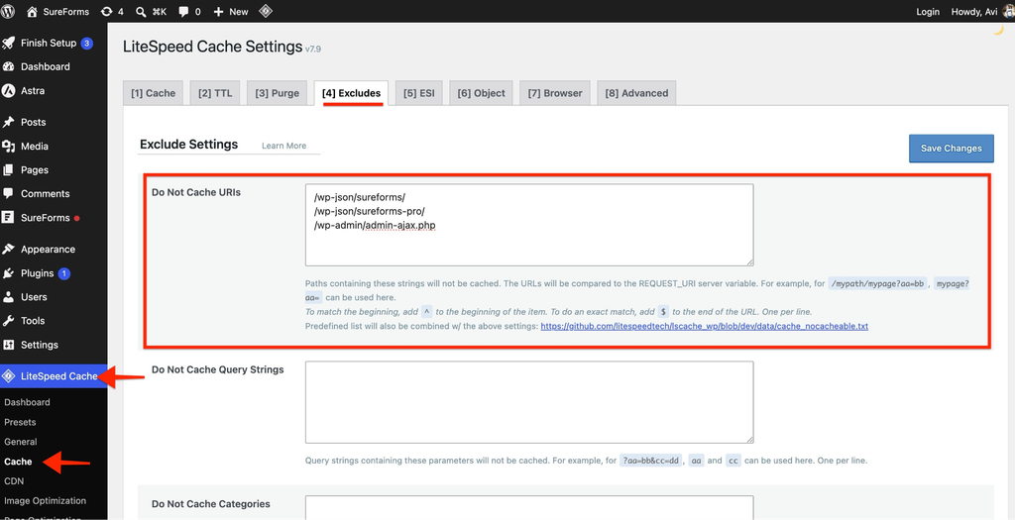1015x520 pixels.
Task: Click the Save Changes button
Action: click(951, 149)
